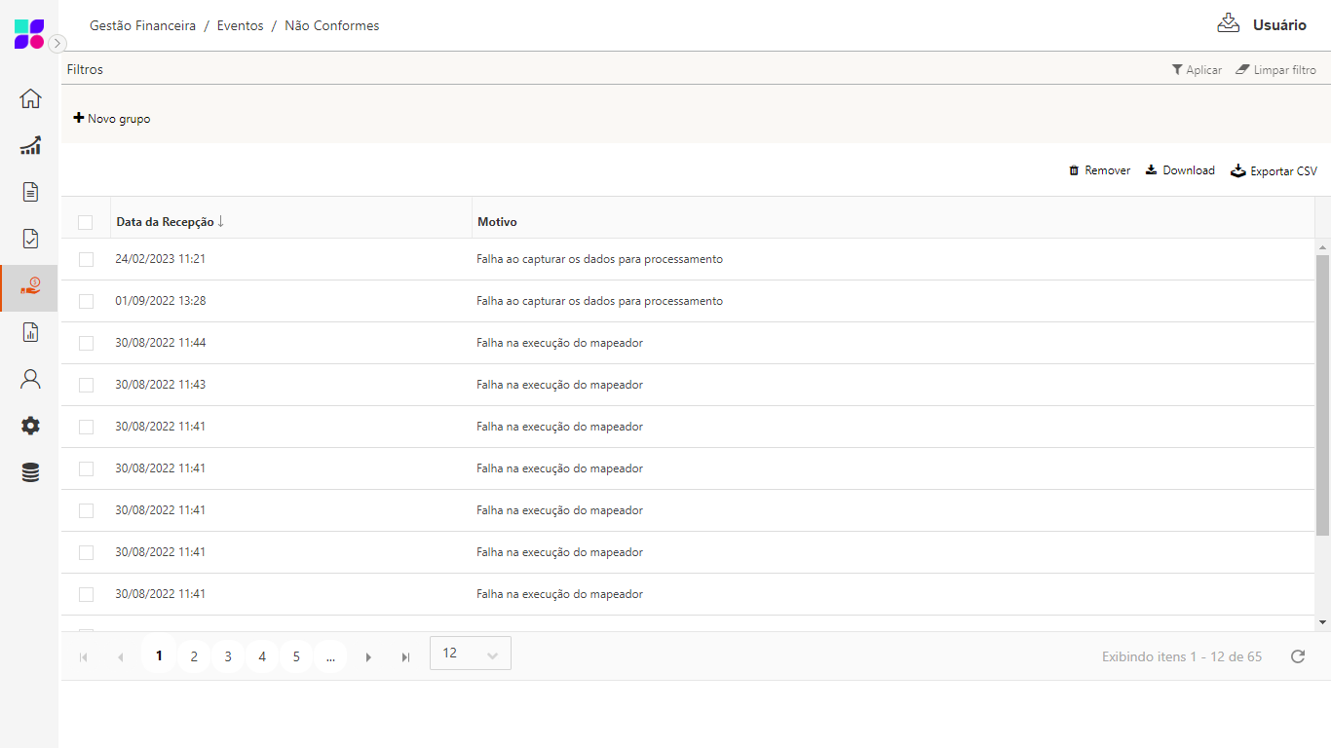Open the growth chart sidebar icon
The width and height of the screenshot is (1331, 748).
30,145
